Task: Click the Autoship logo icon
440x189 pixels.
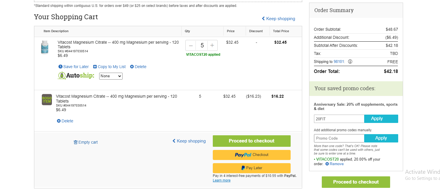Action: click(62, 76)
